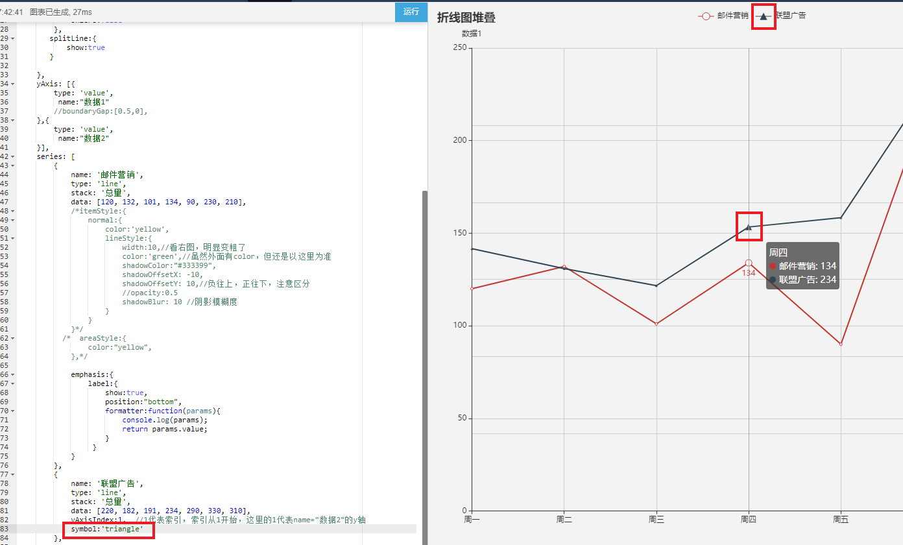Click the 200 y-axis label
This screenshot has height=545, width=903.
point(460,140)
